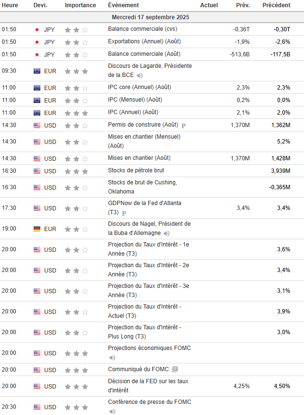Click the speaker icon under Projections économiques FOMC
The height and width of the screenshot is (415, 304).
pyautogui.click(x=112, y=358)
